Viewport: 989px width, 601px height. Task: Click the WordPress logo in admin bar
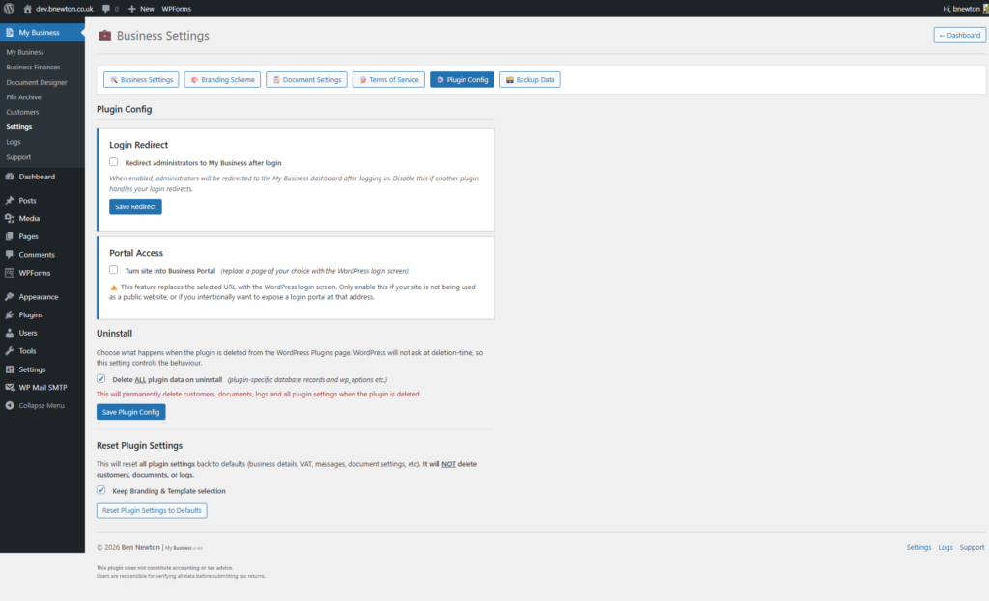[x=9, y=8]
